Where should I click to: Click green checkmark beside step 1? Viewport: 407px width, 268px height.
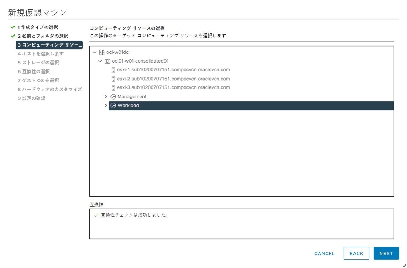pos(13,27)
